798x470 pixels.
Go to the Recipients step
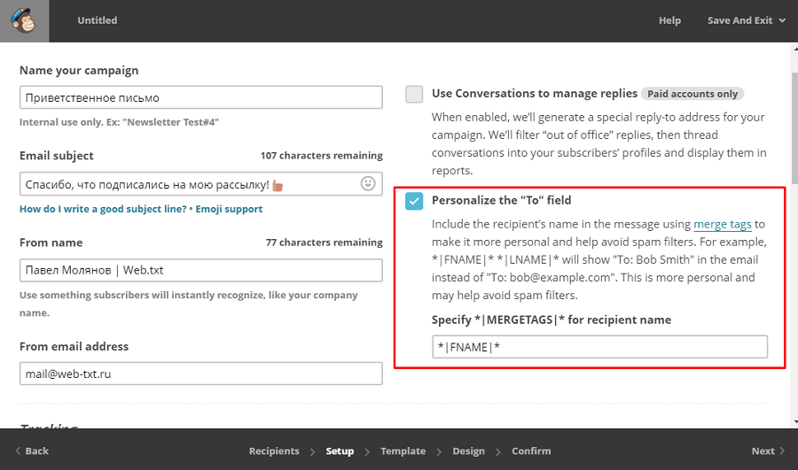tap(274, 451)
